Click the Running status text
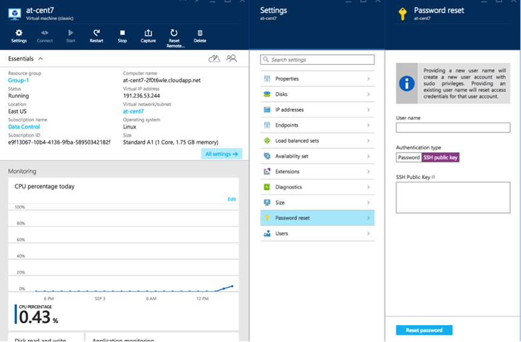This screenshot has width=521, height=342. pyautogui.click(x=19, y=96)
